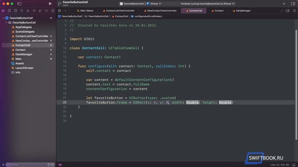Choose the iPhone 11 run destination
This screenshot has height=167, width=298.
(x=154, y=4)
